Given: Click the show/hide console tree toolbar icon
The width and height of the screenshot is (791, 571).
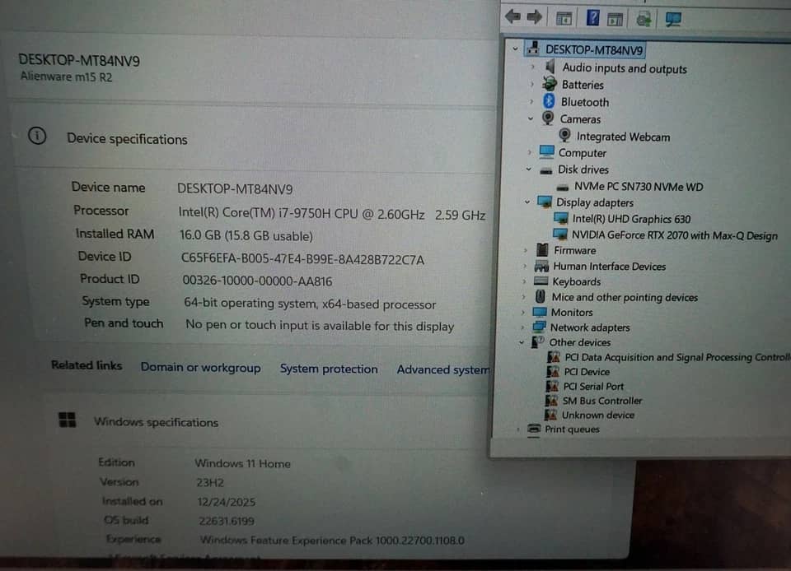Looking at the screenshot, I should coord(564,19).
